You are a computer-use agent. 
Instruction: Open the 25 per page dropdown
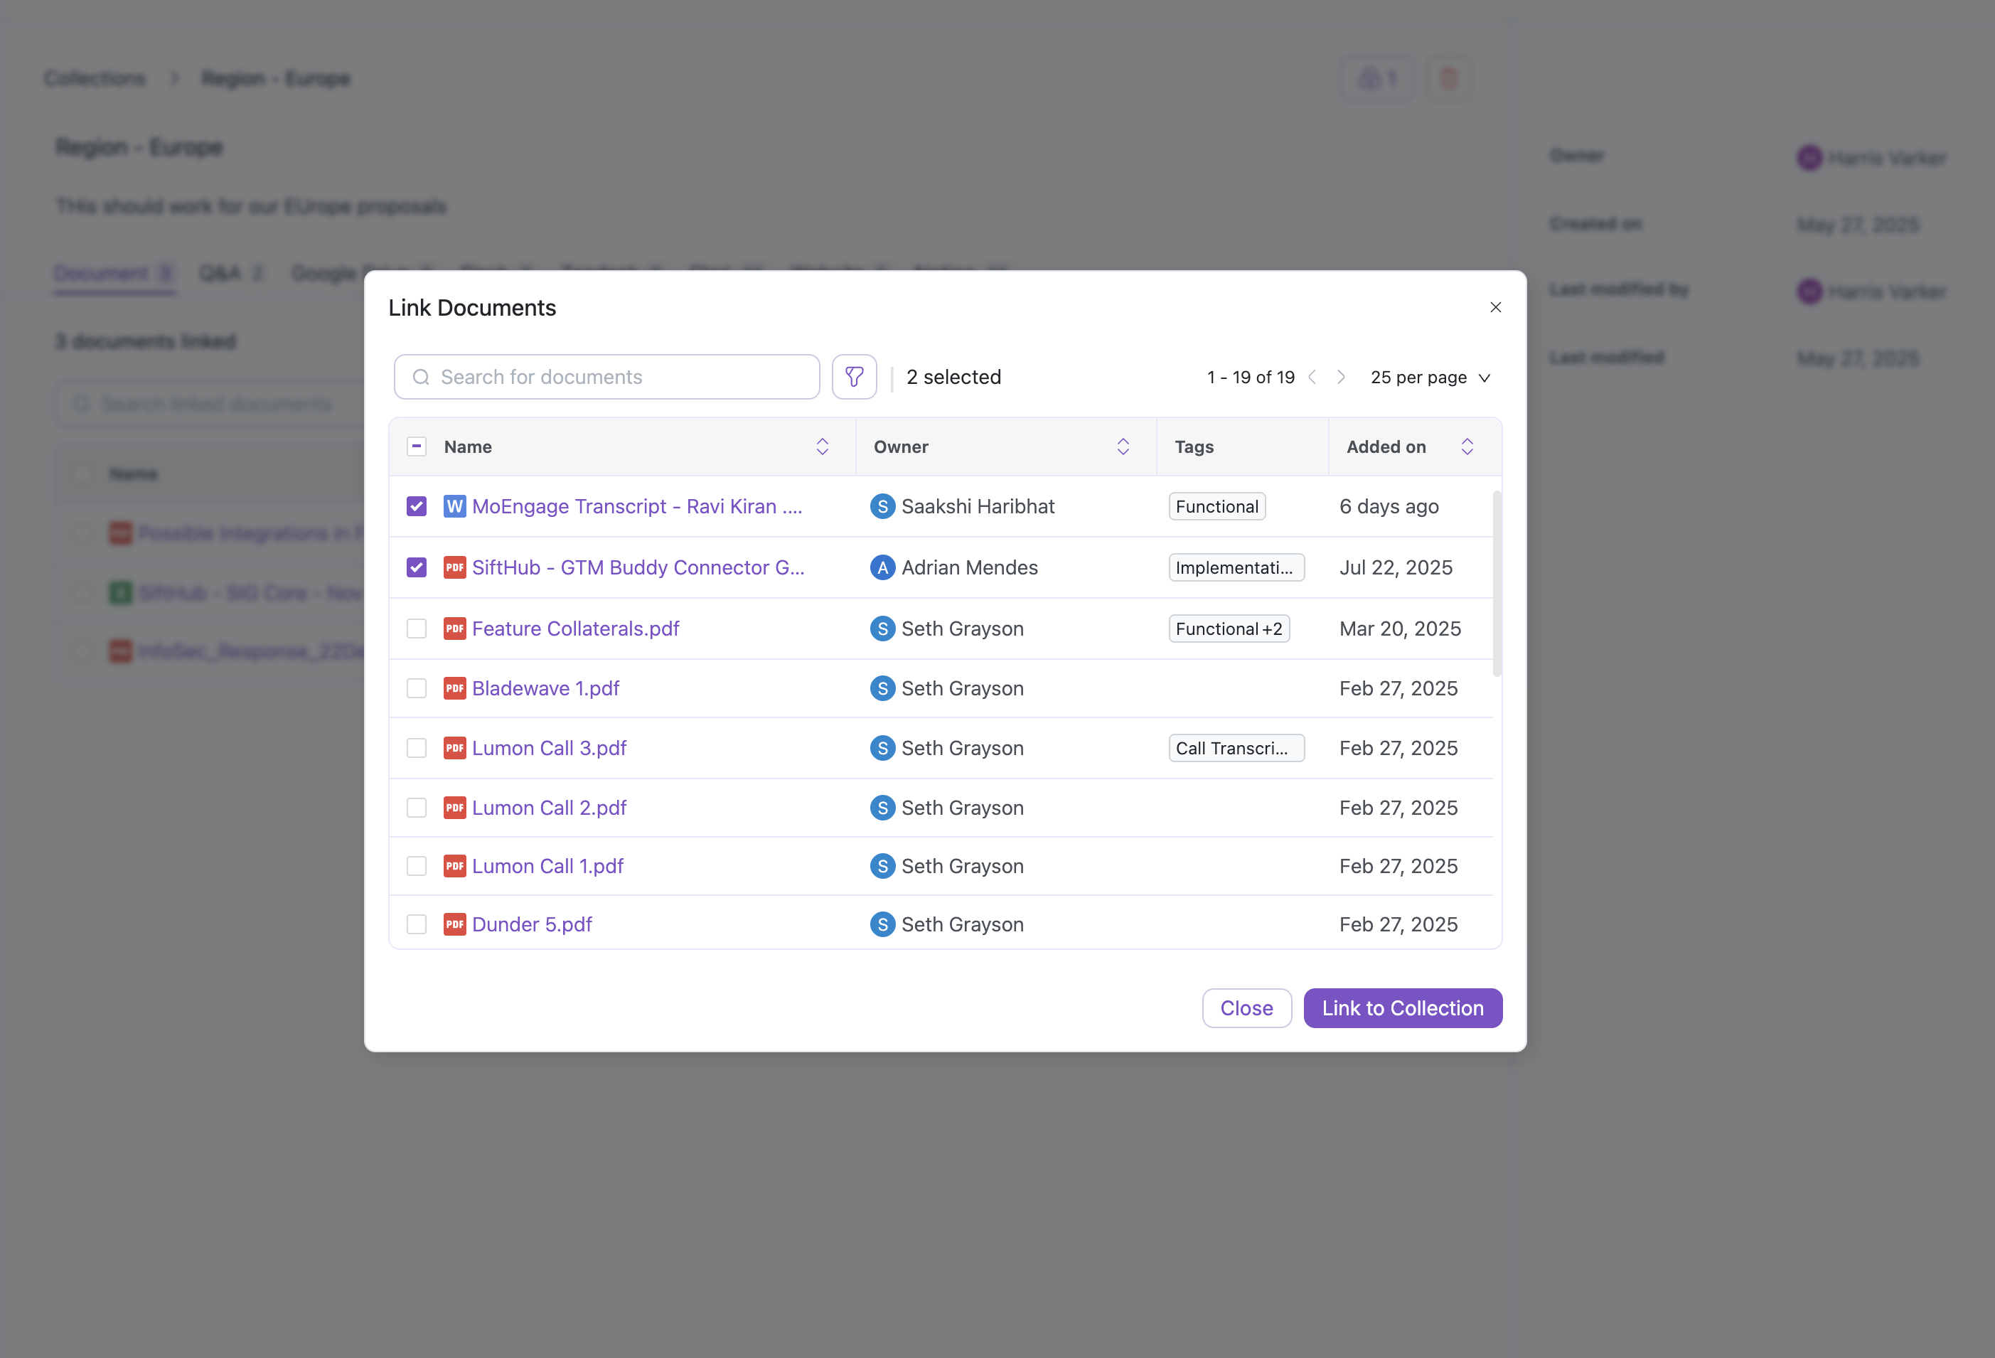click(x=1429, y=377)
